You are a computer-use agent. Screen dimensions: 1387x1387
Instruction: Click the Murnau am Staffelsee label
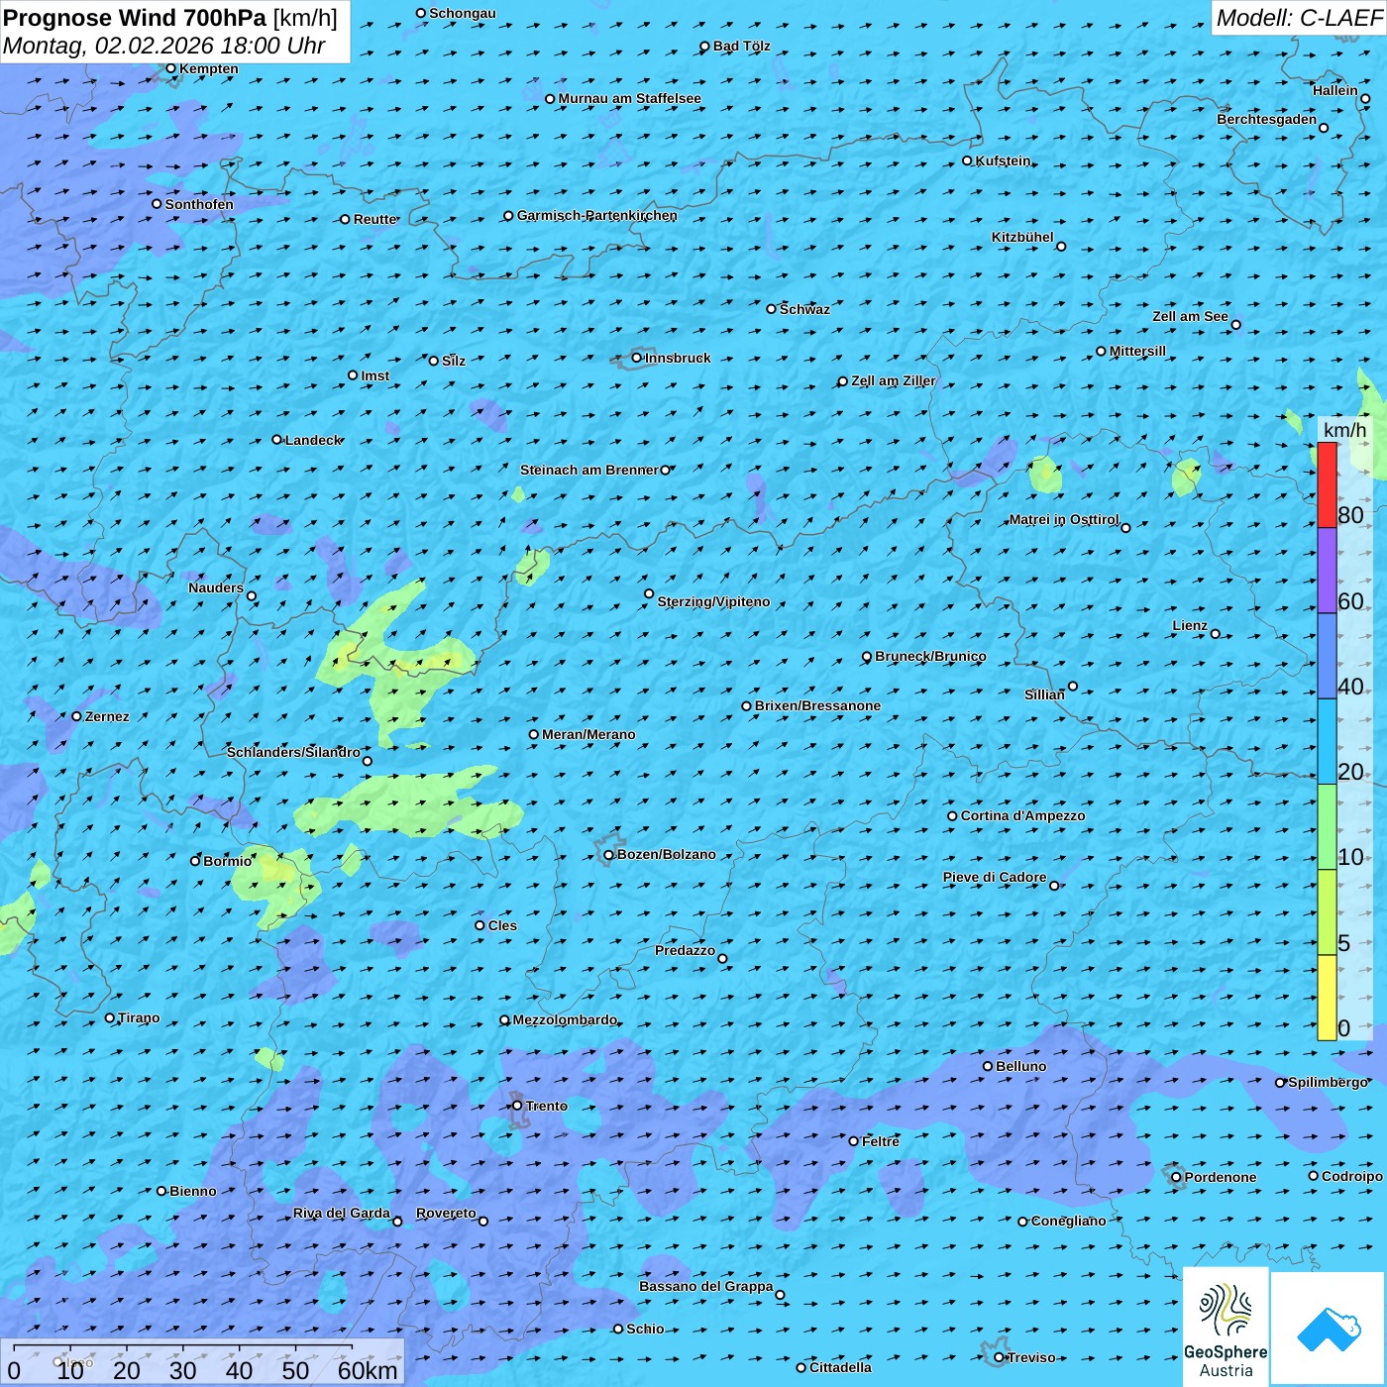coord(630,98)
